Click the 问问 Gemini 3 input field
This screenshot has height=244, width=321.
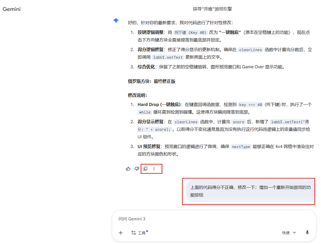tap(214, 219)
